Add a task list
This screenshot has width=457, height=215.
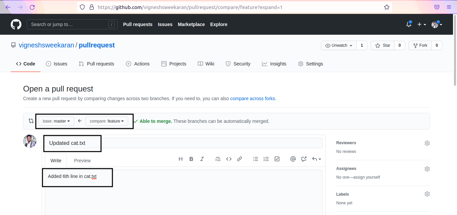coord(277,159)
